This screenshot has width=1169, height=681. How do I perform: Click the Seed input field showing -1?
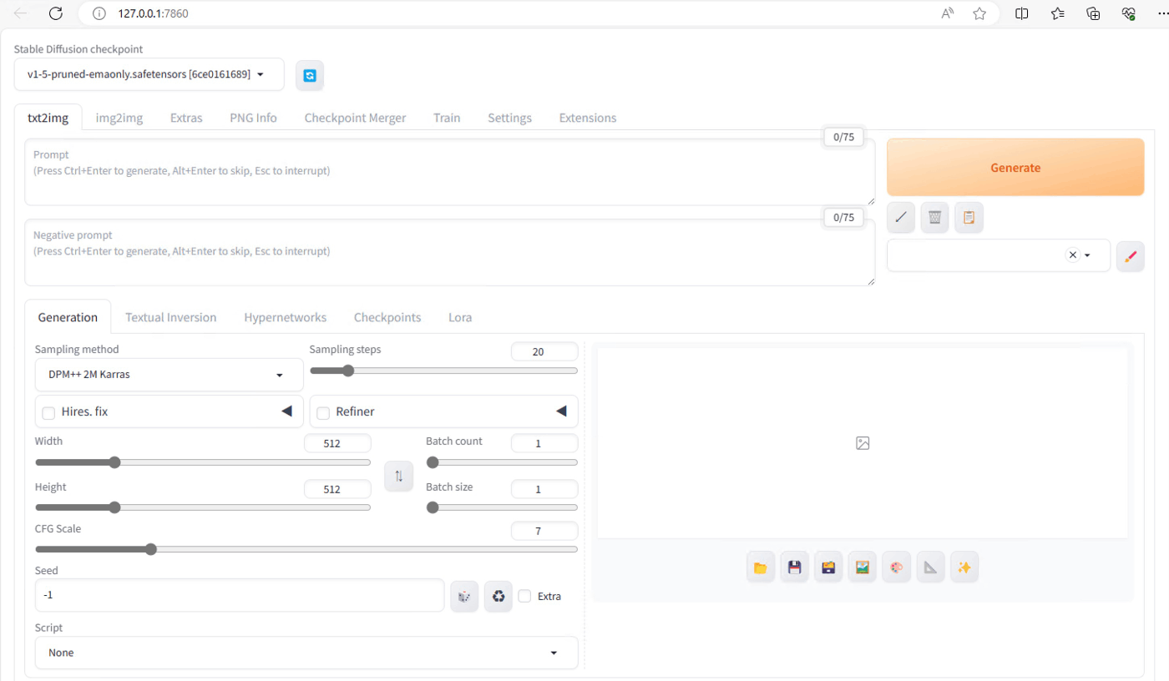240,596
